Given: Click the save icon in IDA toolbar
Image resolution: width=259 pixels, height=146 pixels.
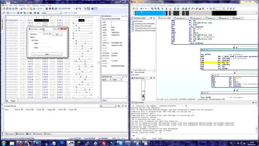Looking at the screenshot, I should pyautogui.click(x=137, y=9).
